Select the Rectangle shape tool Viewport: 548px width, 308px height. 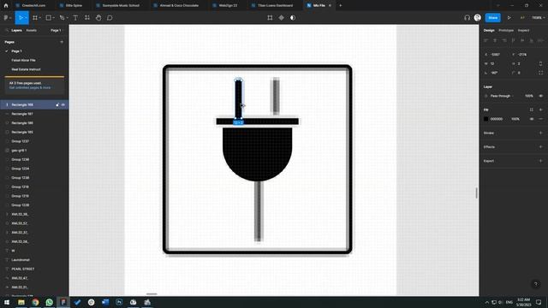coord(48,17)
